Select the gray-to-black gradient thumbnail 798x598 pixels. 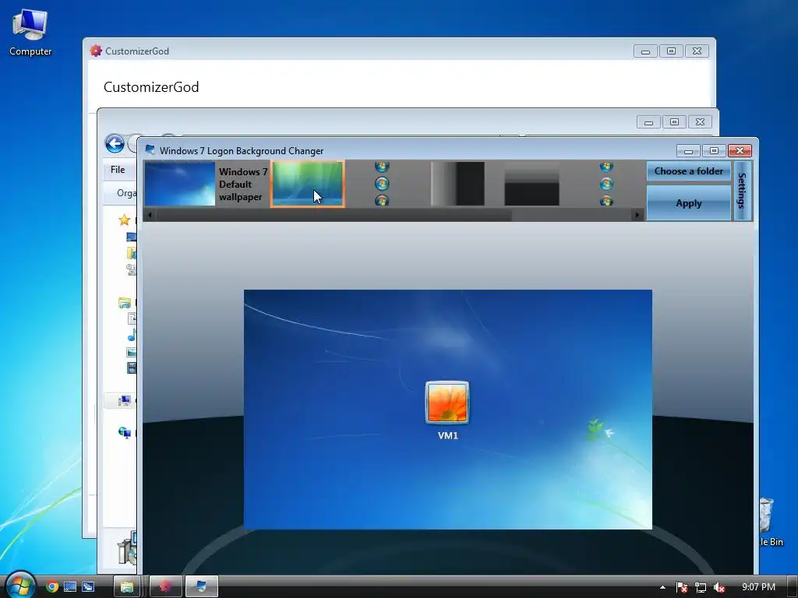(x=457, y=184)
